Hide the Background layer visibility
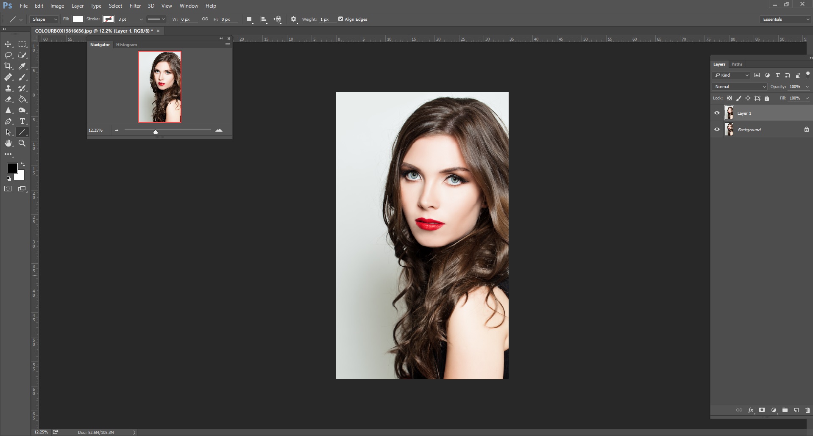 coord(717,130)
